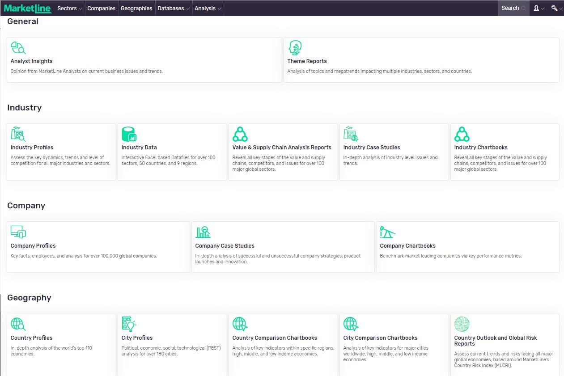Click the 'Industry' section heading
The height and width of the screenshot is (376, 564).
click(25, 108)
